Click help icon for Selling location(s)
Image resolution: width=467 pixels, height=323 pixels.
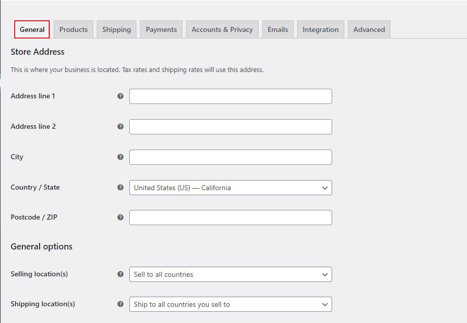point(120,274)
